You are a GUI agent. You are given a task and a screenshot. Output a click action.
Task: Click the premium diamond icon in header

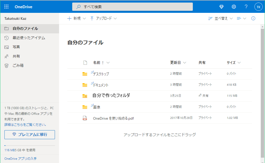[x=221, y=7]
